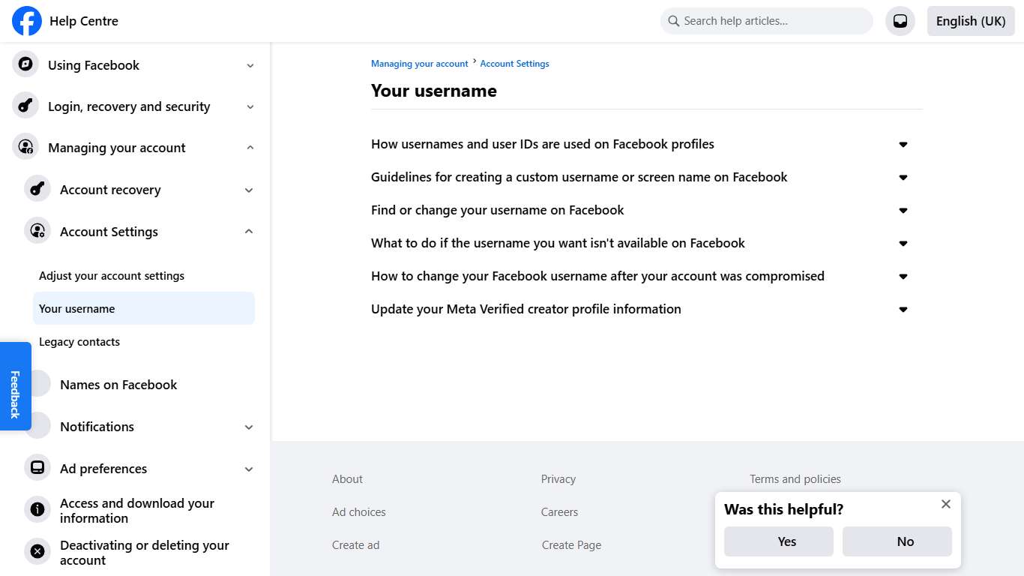Click the Notifications bell icon in the sidebar
This screenshot has height=576, width=1024.
(x=37, y=426)
